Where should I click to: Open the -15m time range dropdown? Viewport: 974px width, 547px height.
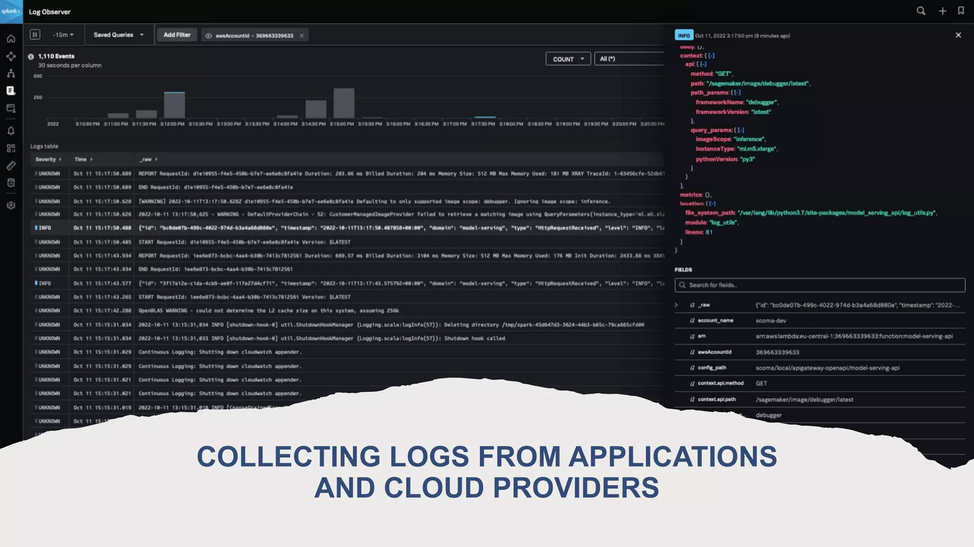(63, 35)
